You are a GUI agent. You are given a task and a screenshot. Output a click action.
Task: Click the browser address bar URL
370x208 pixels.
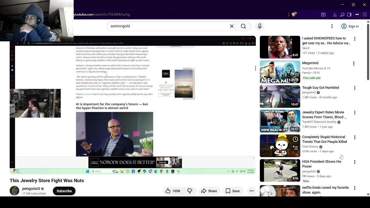[x=101, y=14]
